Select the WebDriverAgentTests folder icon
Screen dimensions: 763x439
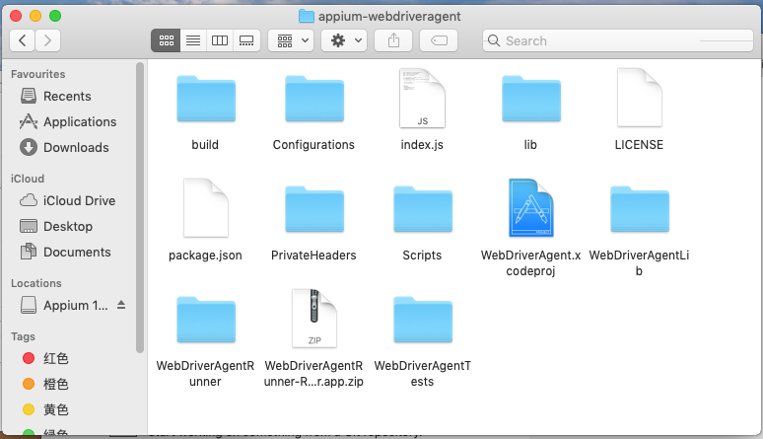pos(423,320)
